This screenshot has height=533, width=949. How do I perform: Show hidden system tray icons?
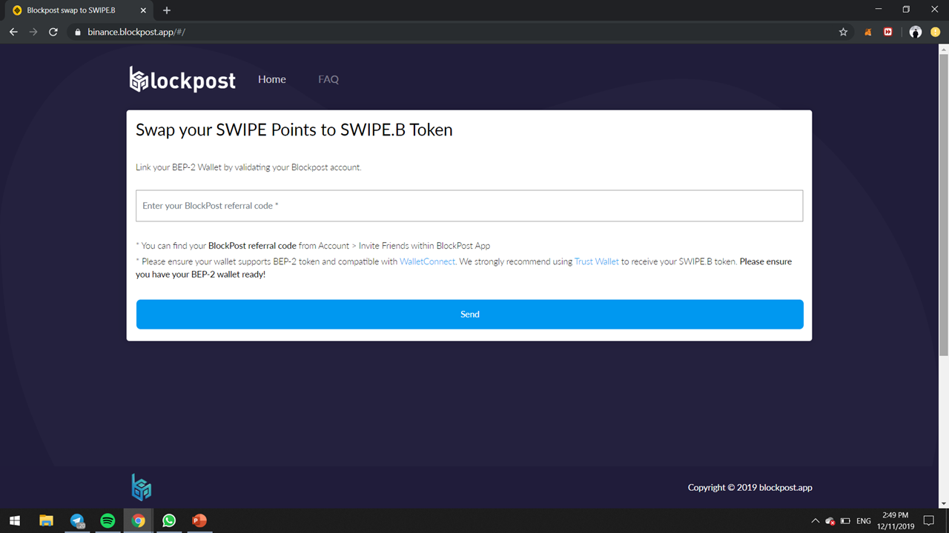(816, 521)
